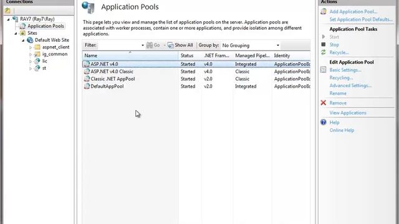
Task: Expand the aspnet_client tree node
Action: pyautogui.click(x=31, y=47)
